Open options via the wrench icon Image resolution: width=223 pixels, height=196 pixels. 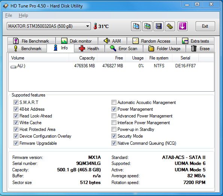tap(170, 26)
